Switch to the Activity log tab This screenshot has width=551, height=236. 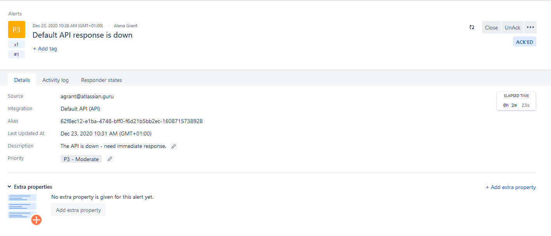(x=56, y=80)
